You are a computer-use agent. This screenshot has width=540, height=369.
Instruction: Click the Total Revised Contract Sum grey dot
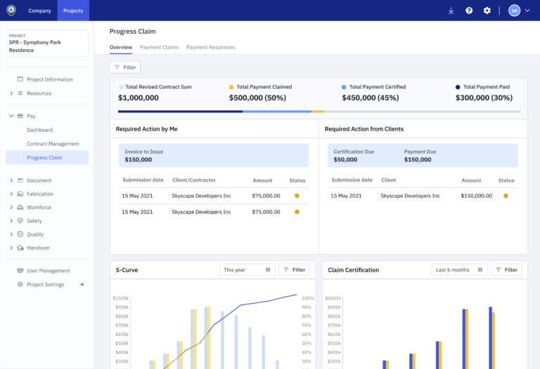[121, 87]
